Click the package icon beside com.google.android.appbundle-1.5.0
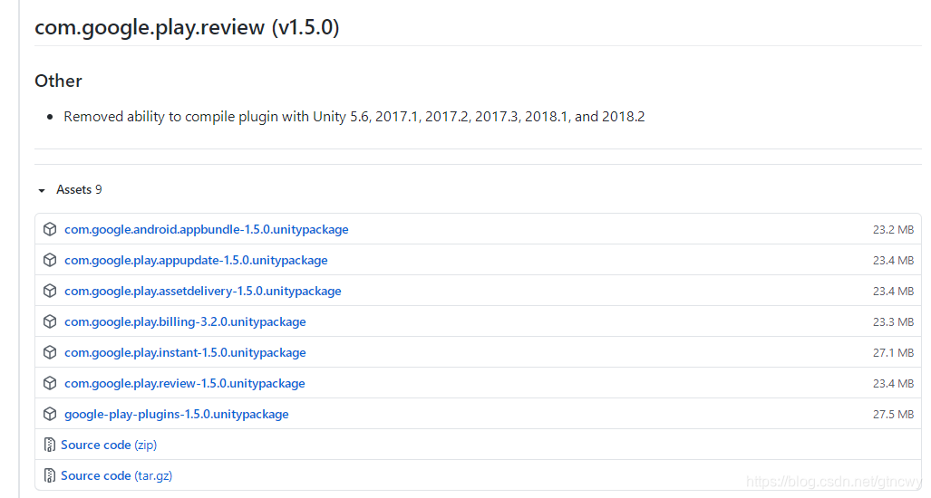The height and width of the screenshot is (498, 931). coord(50,229)
